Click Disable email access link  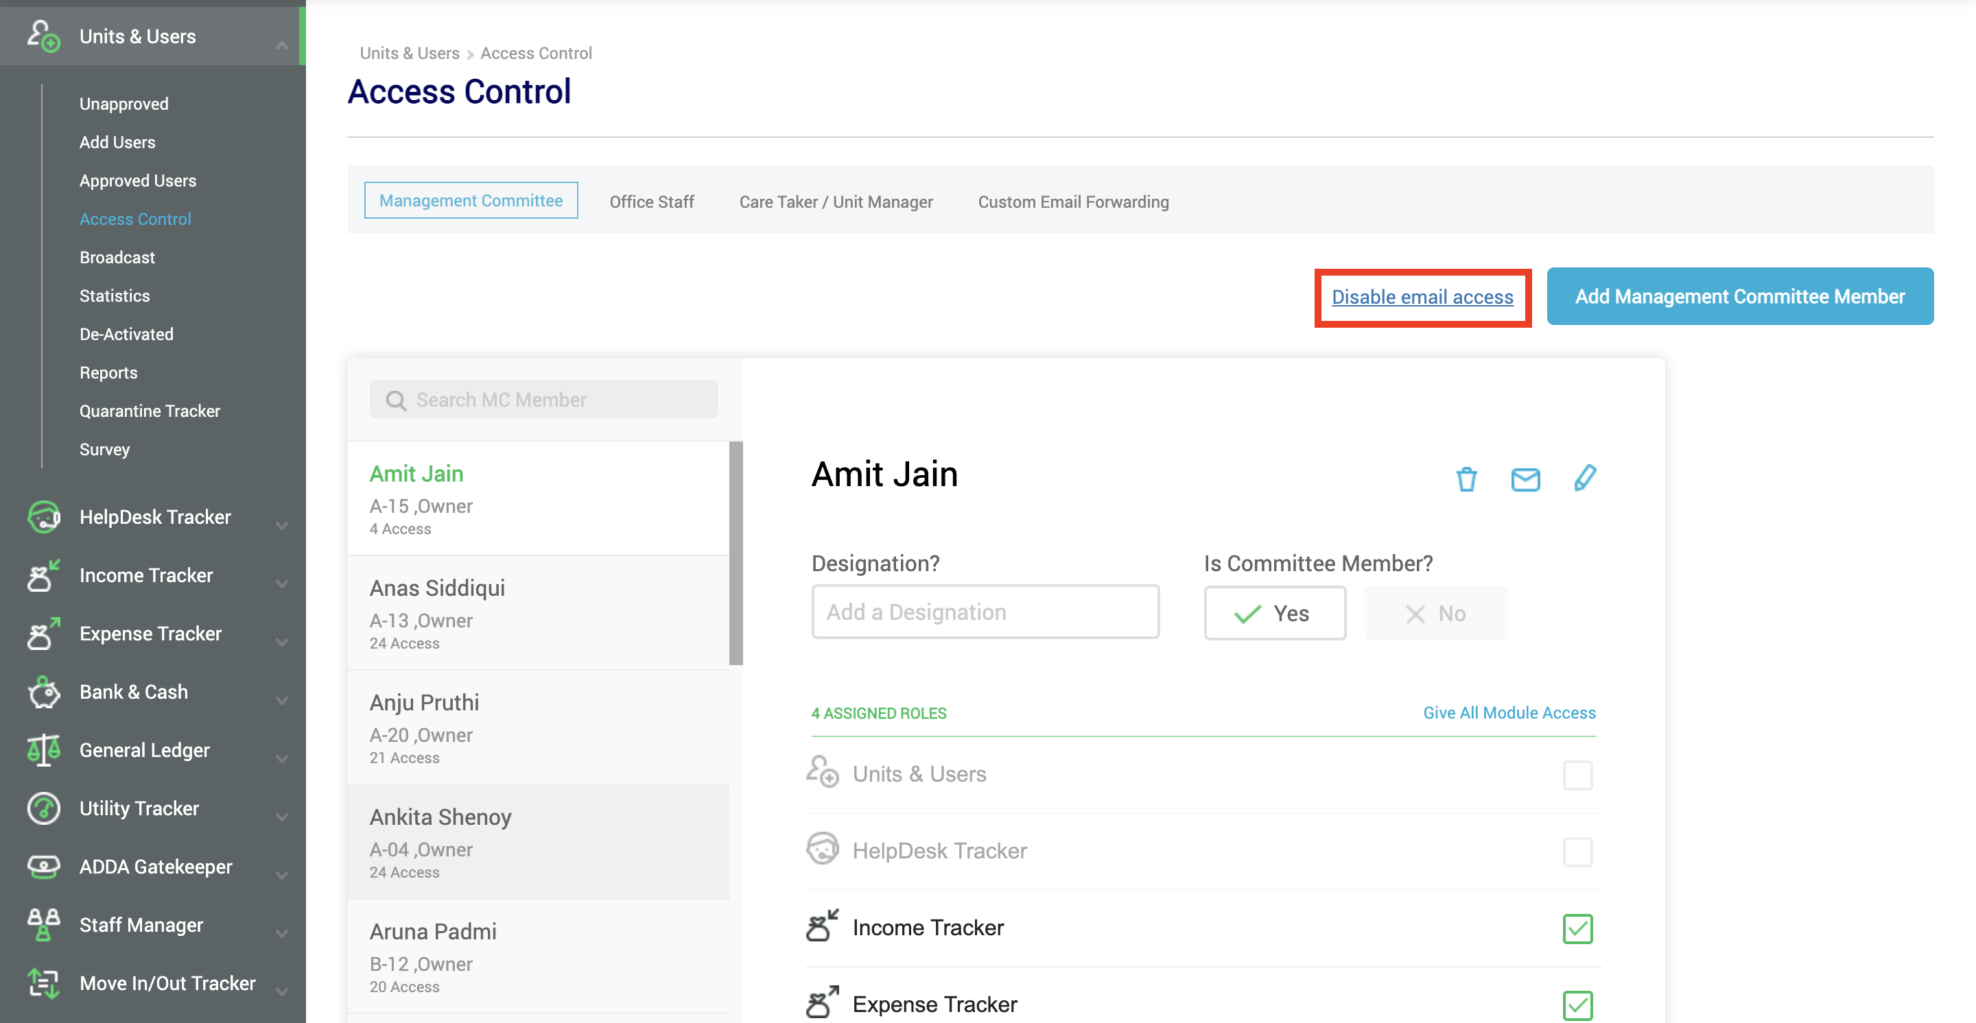(1422, 297)
